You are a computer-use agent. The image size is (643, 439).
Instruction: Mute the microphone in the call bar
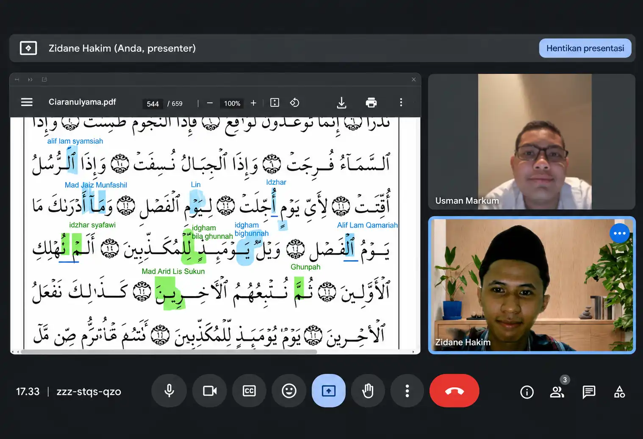[x=169, y=391]
